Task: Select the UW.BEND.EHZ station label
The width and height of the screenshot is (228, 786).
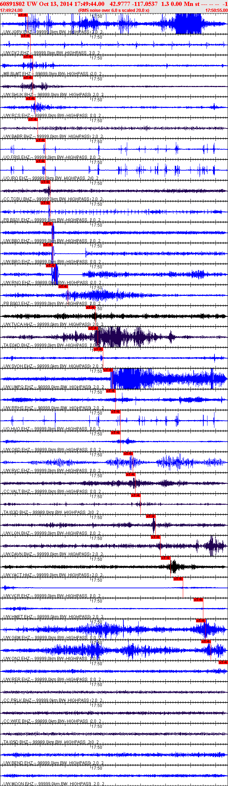Action: pos(18,763)
